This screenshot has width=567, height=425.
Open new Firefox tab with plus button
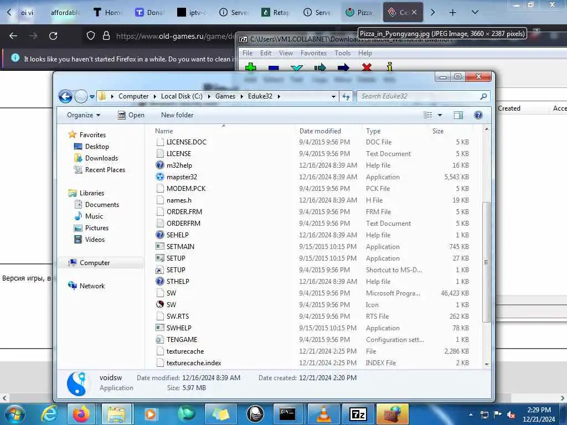click(452, 13)
